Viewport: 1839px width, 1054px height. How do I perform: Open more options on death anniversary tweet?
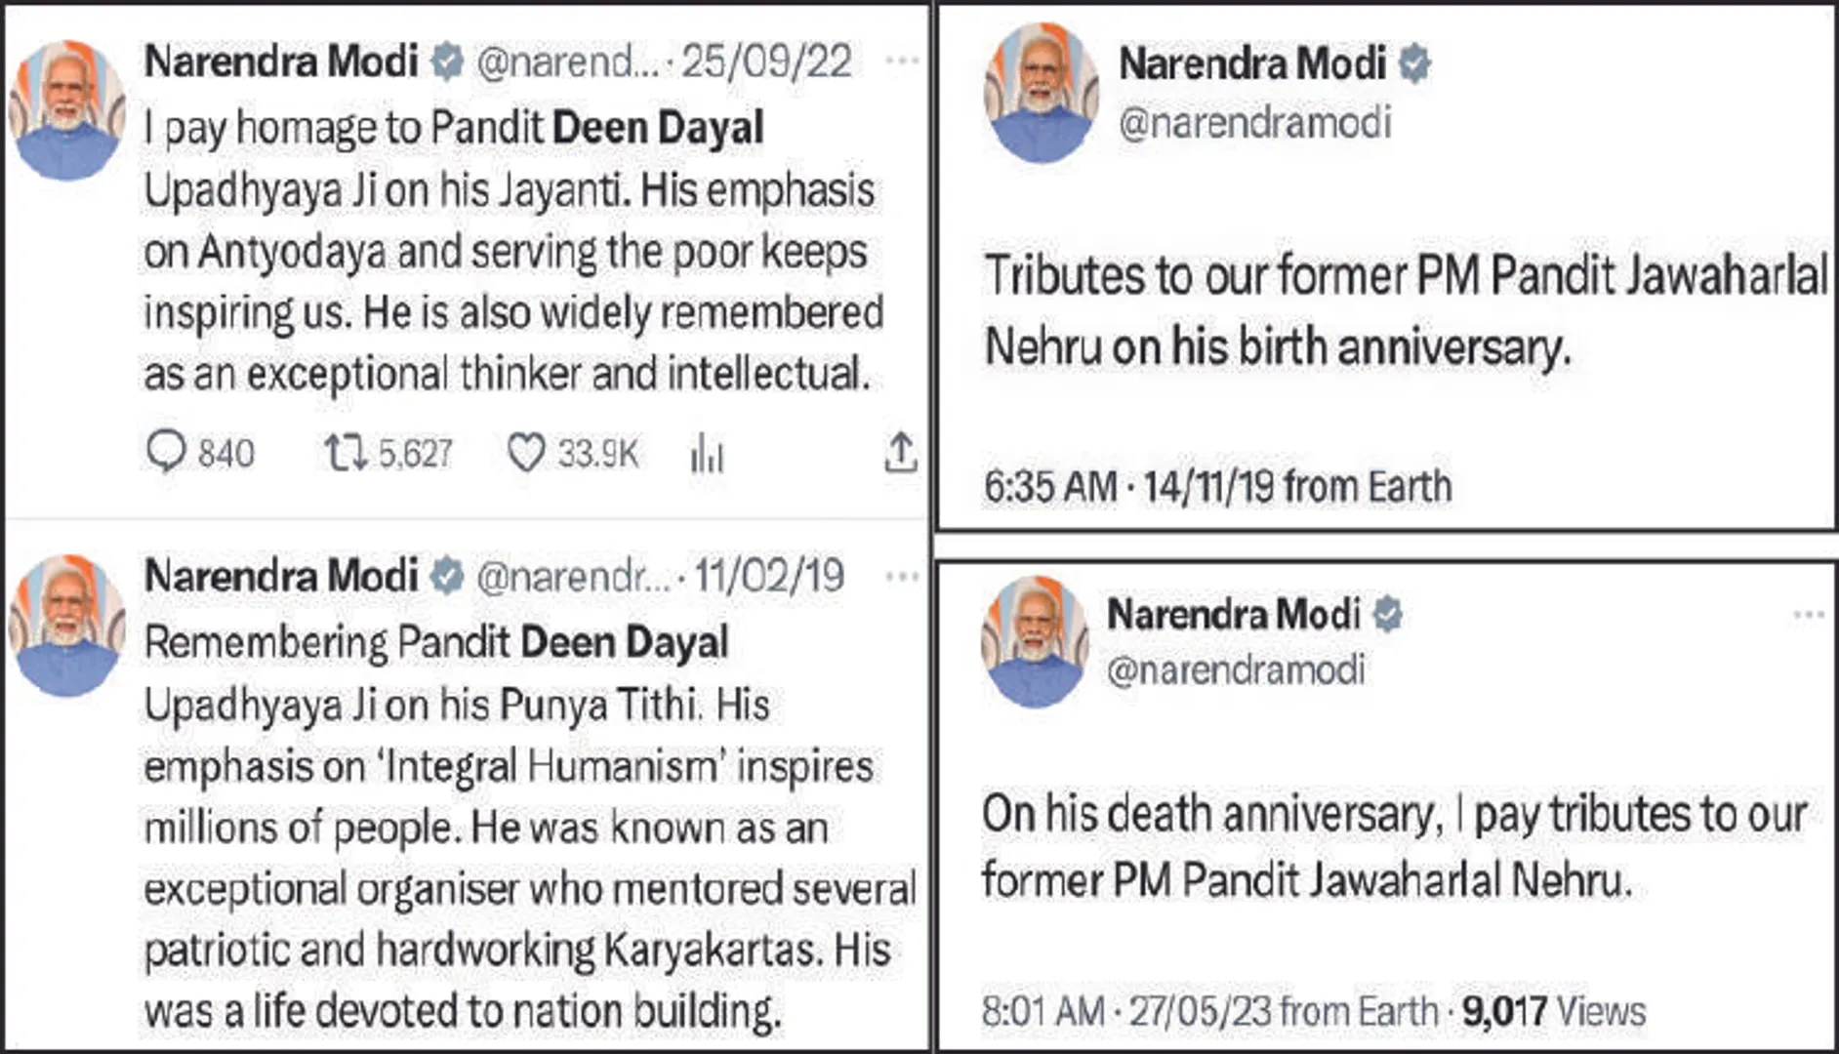coord(1808,615)
